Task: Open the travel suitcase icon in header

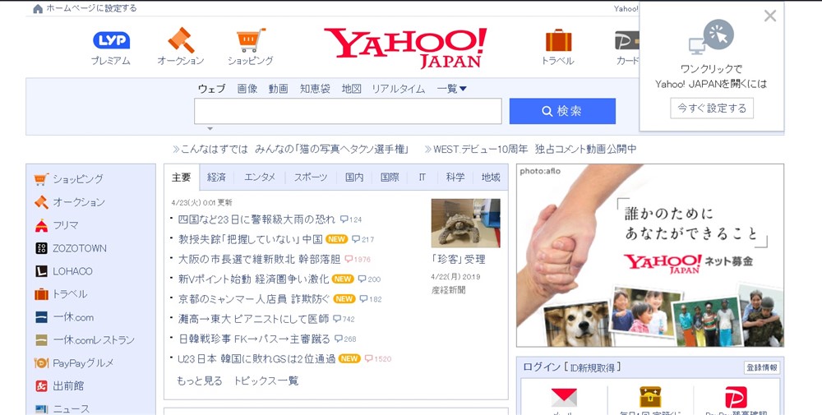Action: pyautogui.click(x=558, y=40)
